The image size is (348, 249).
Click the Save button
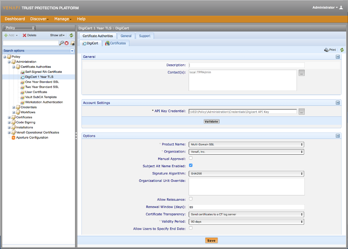click(x=211, y=240)
